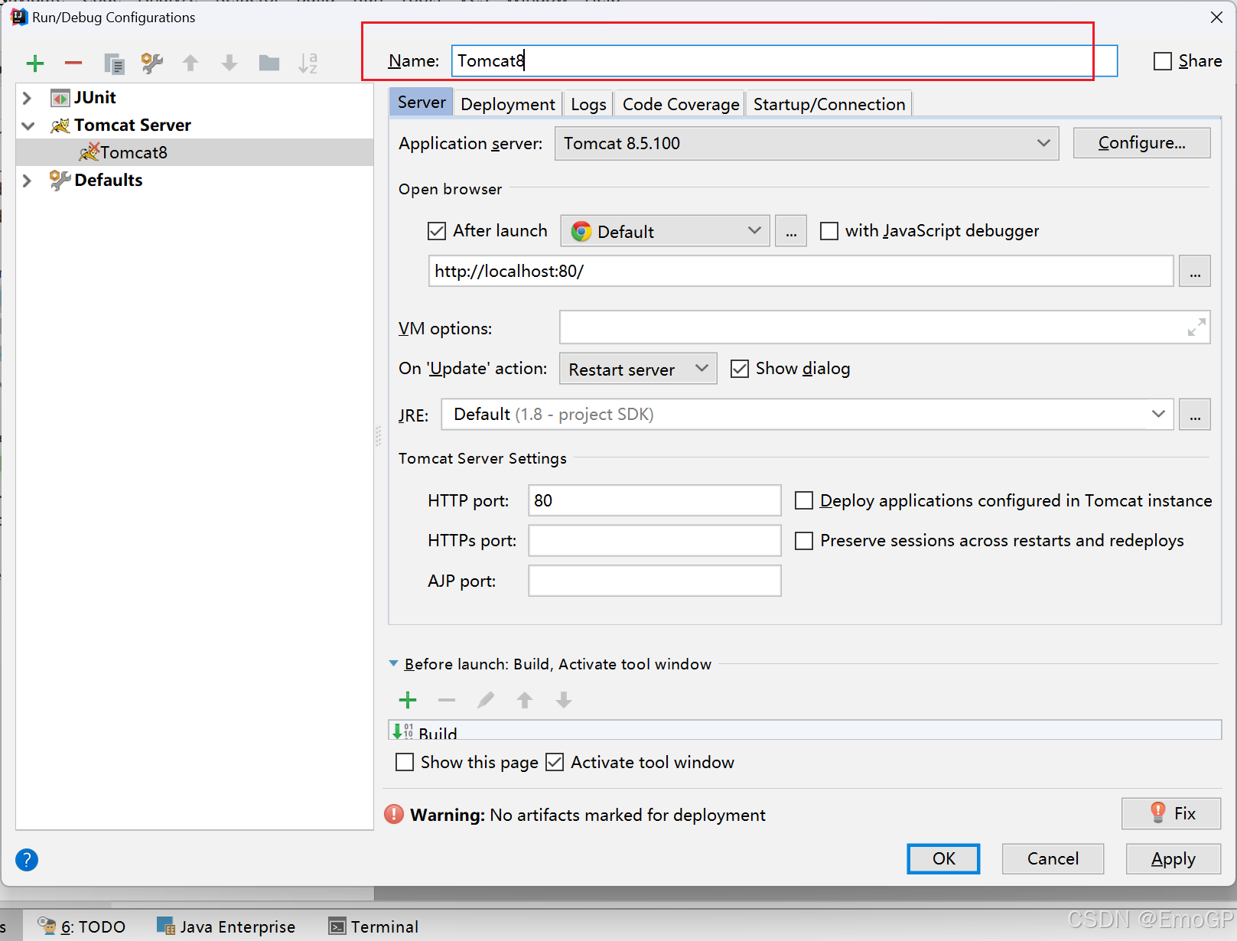Uncheck After launch checkbox
This screenshot has width=1237, height=941.
click(x=437, y=231)
